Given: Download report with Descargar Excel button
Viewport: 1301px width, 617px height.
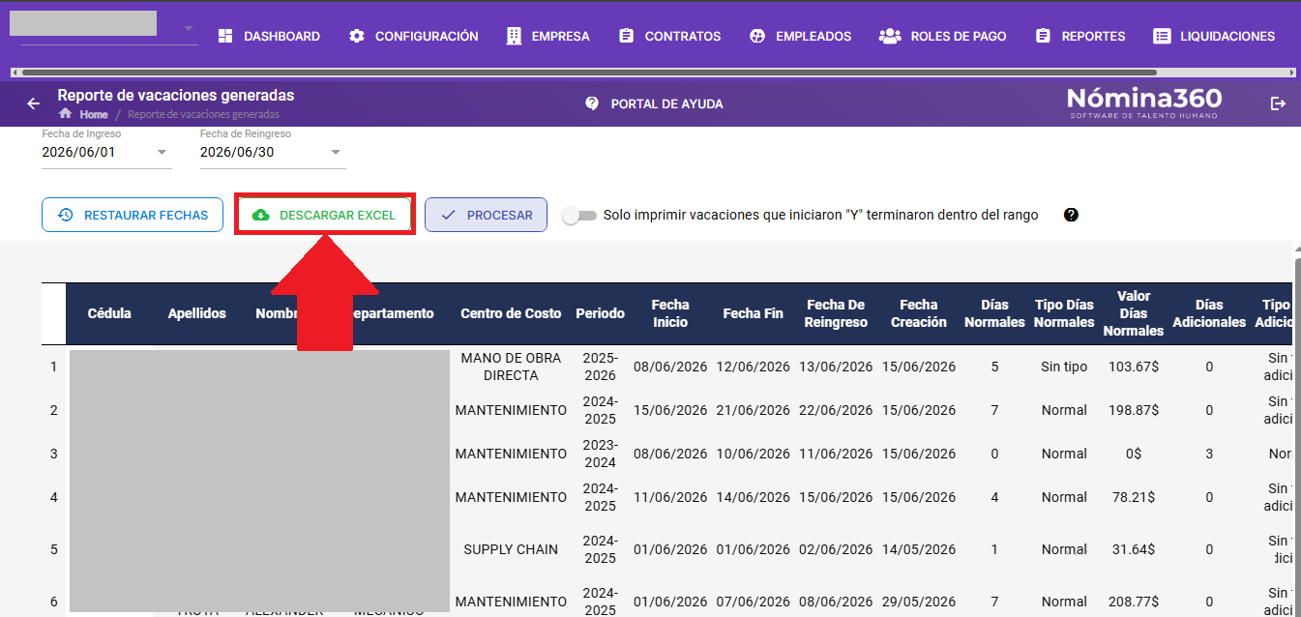Looking at the screenshot, I should [325, 215].
